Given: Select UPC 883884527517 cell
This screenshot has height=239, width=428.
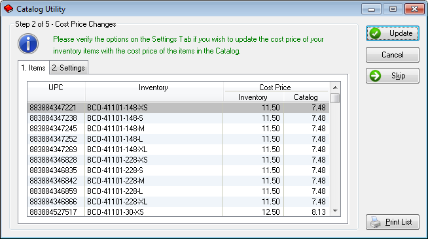Looking at the screenshot, I should coord(56,212).
